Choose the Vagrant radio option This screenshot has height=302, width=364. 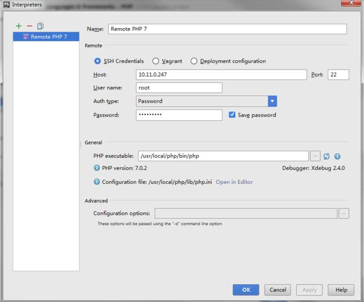tap(156, 61)
